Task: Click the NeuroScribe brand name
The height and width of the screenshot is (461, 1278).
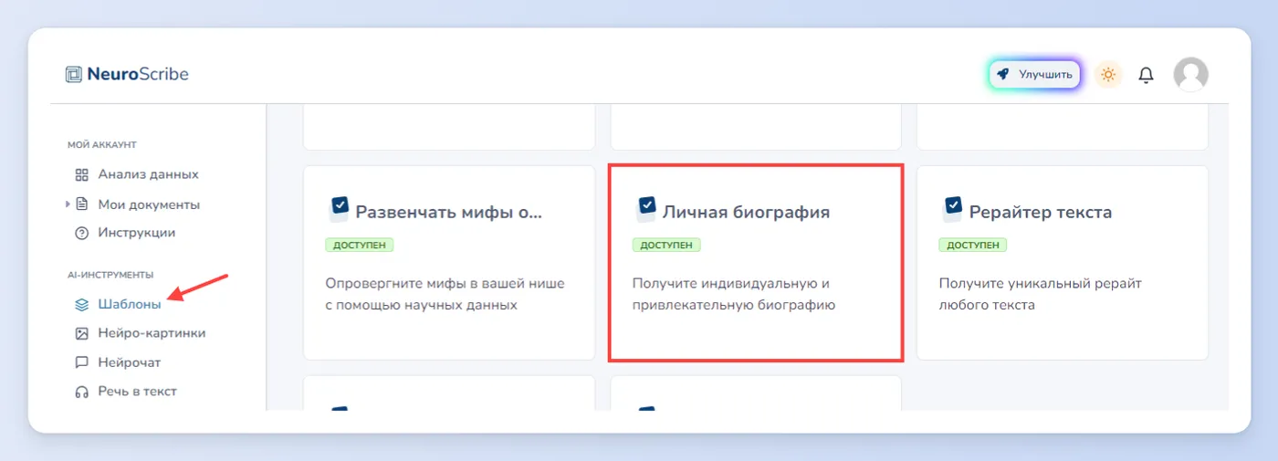Action: [138, 75]
